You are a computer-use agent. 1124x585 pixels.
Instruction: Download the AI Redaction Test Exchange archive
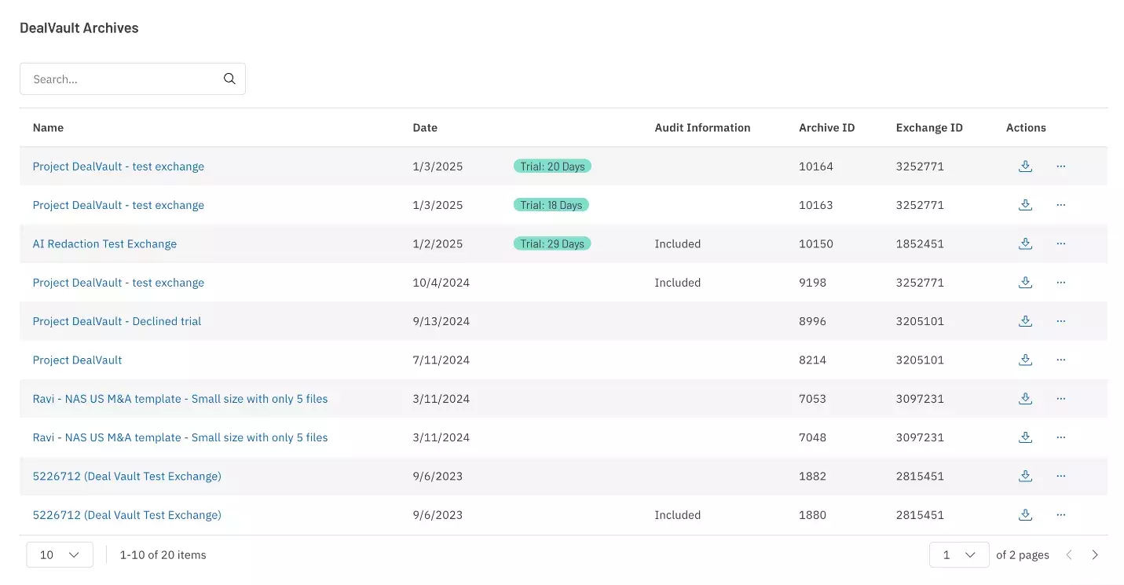(1025, 243)
